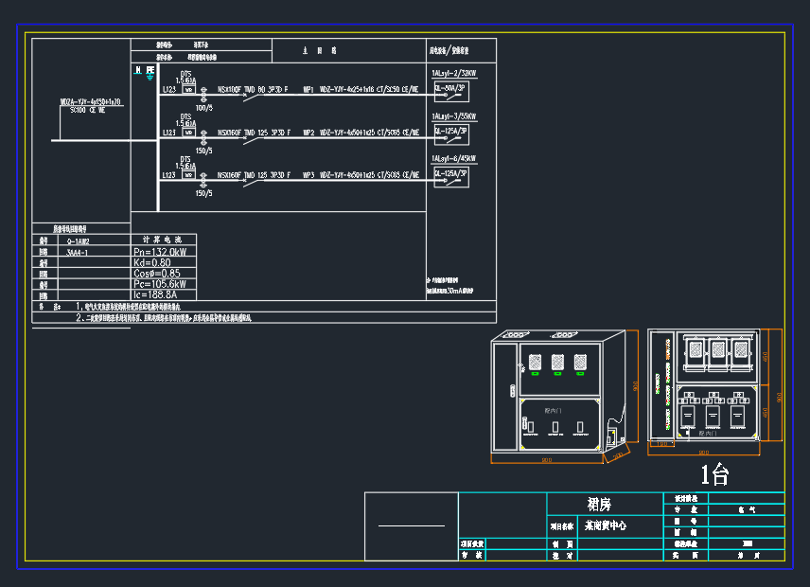Click the door handle on the 3D cabinet
The image size is (810, 587).
pos(513,391)
